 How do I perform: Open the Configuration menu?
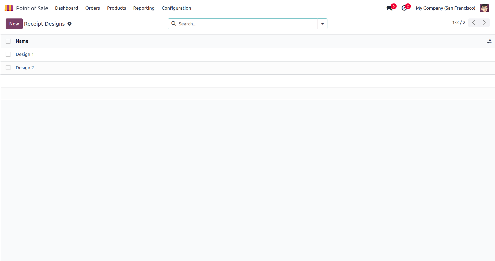[x=176, y=8]
